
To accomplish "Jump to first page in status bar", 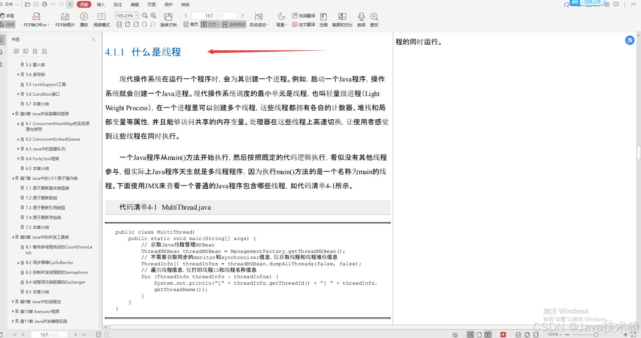I will (x=15, y=334).
